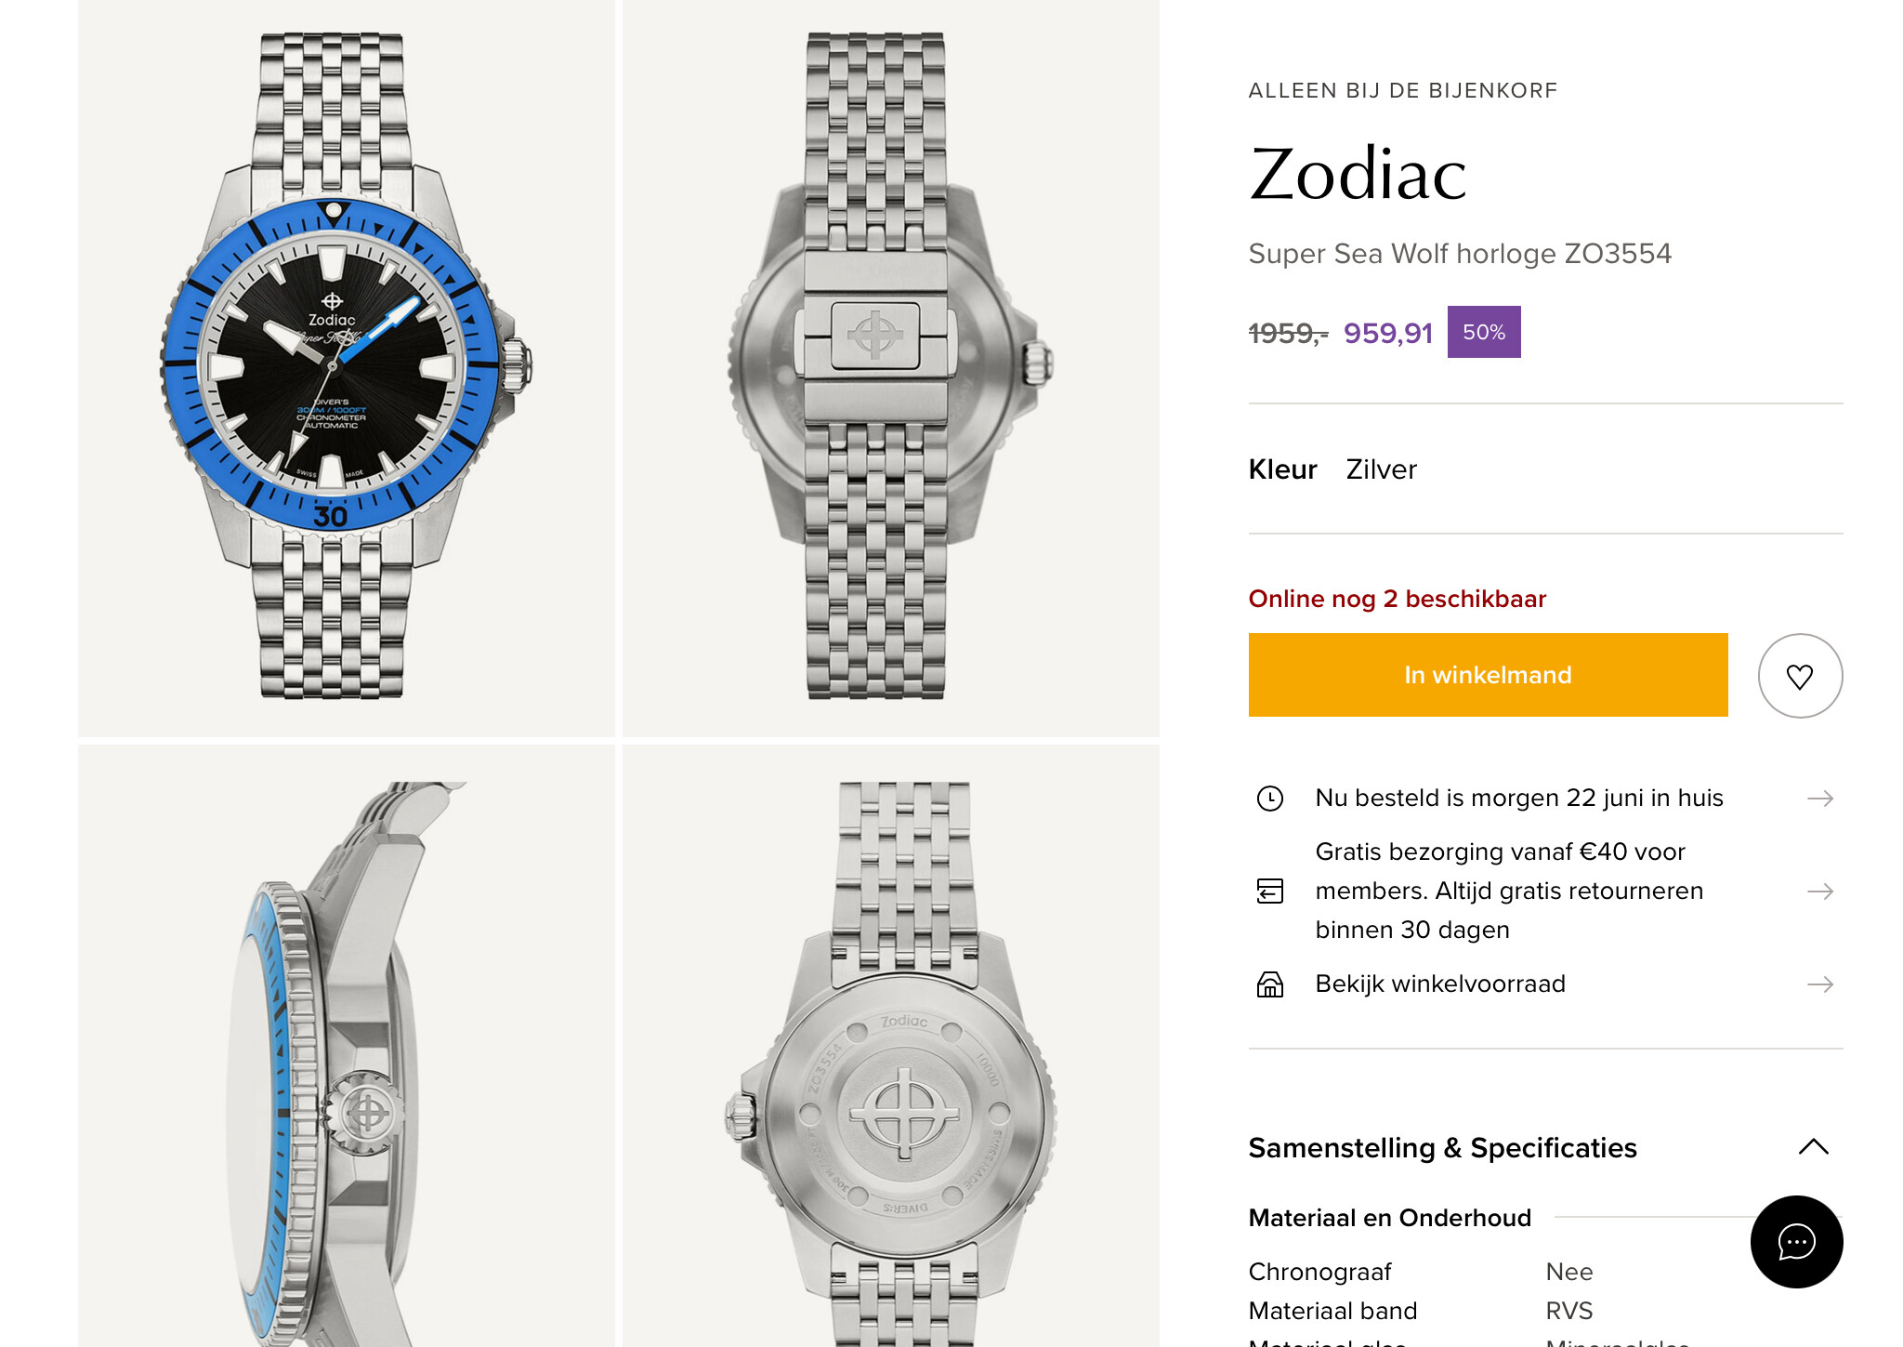Click the arrow beside Bekijk winkelvoorraad
Screen dimensions: 1903x1347
click(1820, 984)
